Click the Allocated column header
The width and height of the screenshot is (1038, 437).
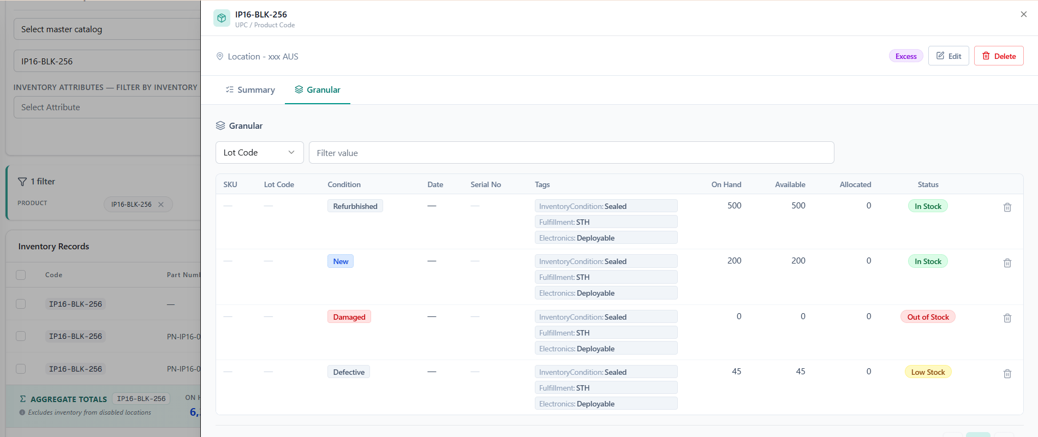click(x=855, y=184)
